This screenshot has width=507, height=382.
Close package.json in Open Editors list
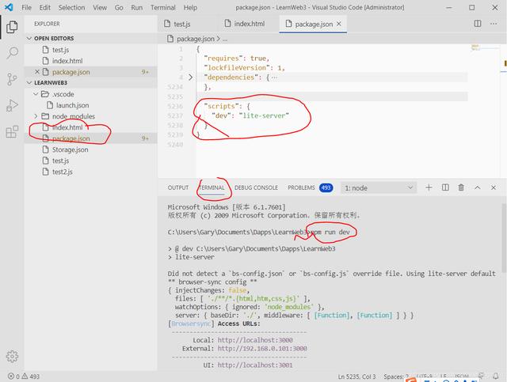(37, 72)
